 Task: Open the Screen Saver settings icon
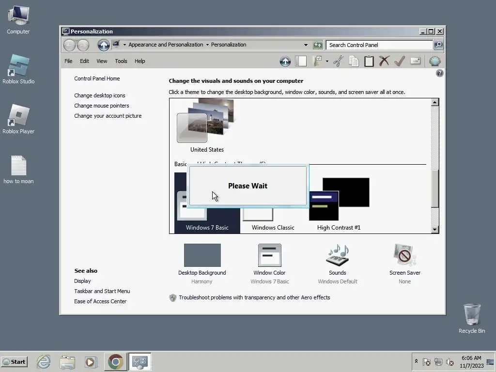pos(405,255)
